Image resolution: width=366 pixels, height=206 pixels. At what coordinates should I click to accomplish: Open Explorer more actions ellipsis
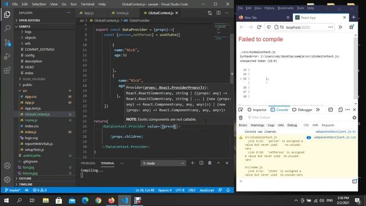69,13
